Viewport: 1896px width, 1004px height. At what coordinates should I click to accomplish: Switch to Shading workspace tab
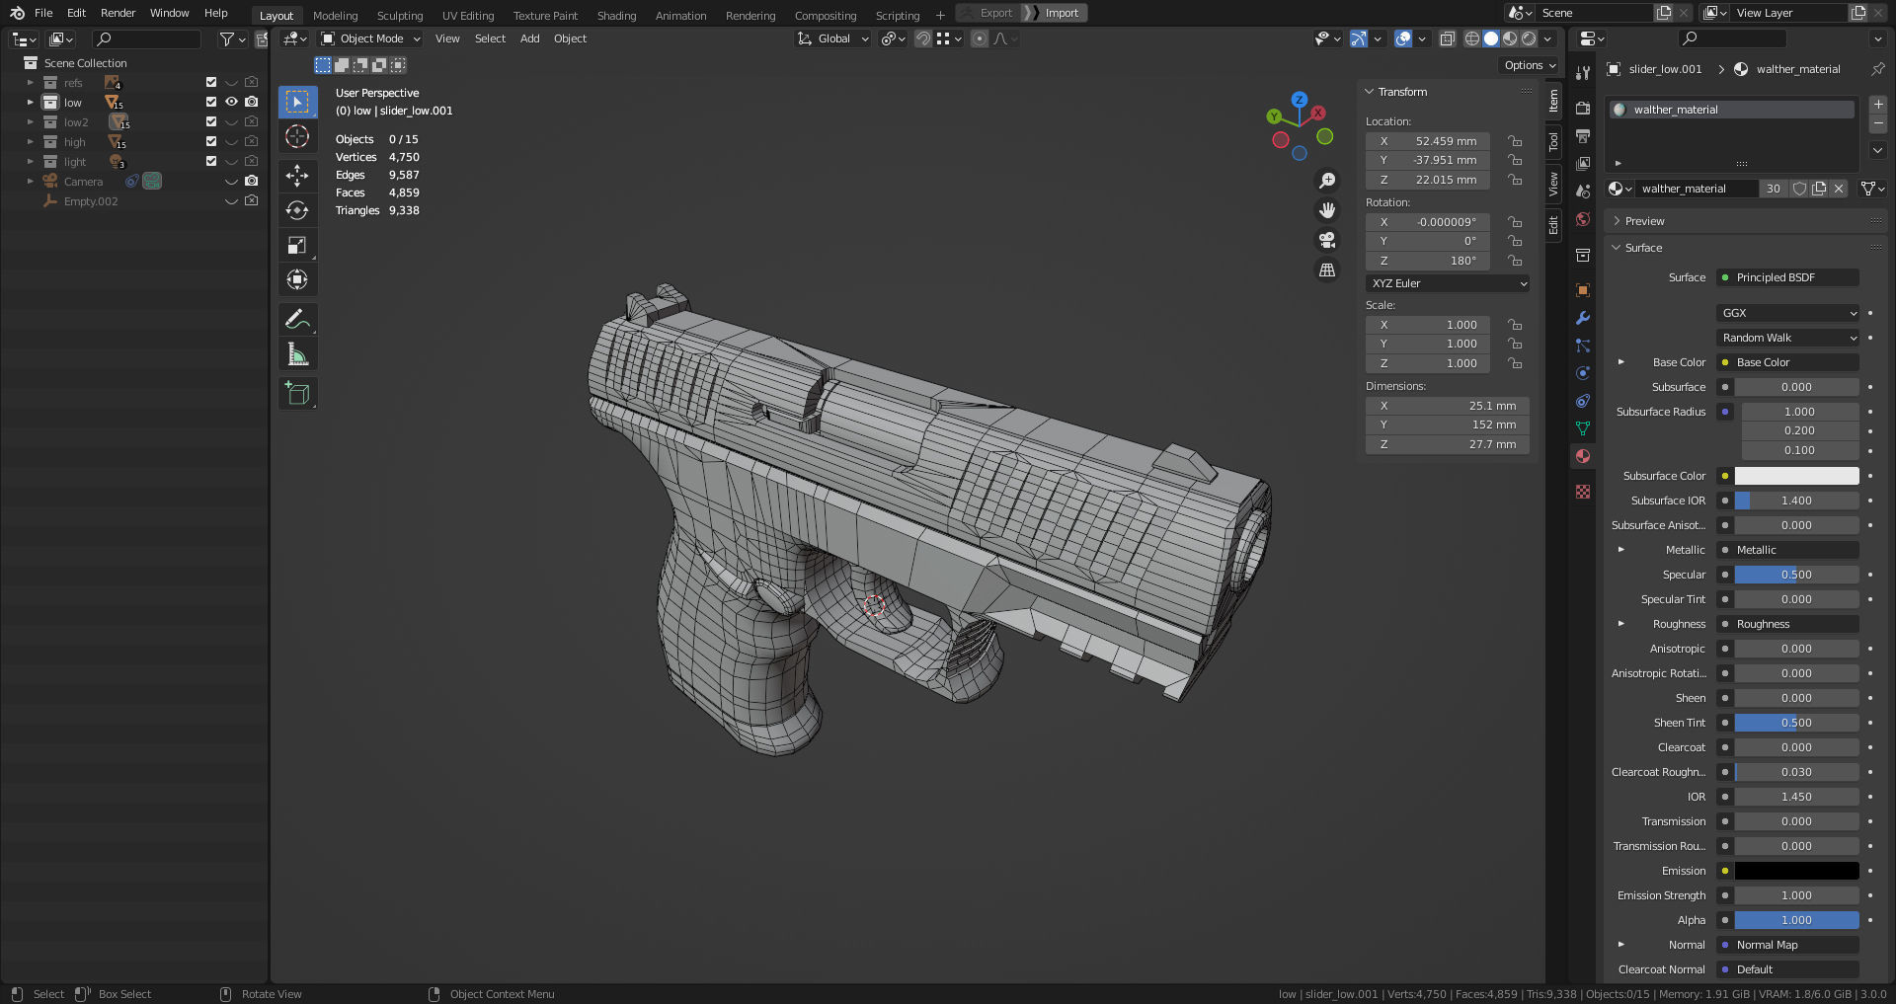616,15
